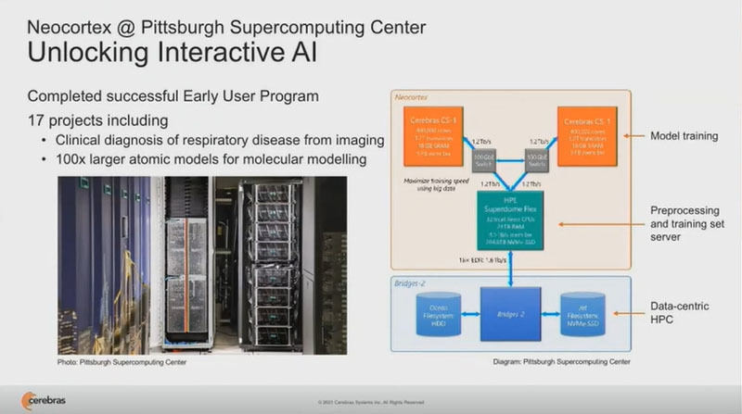Click the Cerebras logo in the footer
Viewport: 742px width, 414px height.
[43, 401]
